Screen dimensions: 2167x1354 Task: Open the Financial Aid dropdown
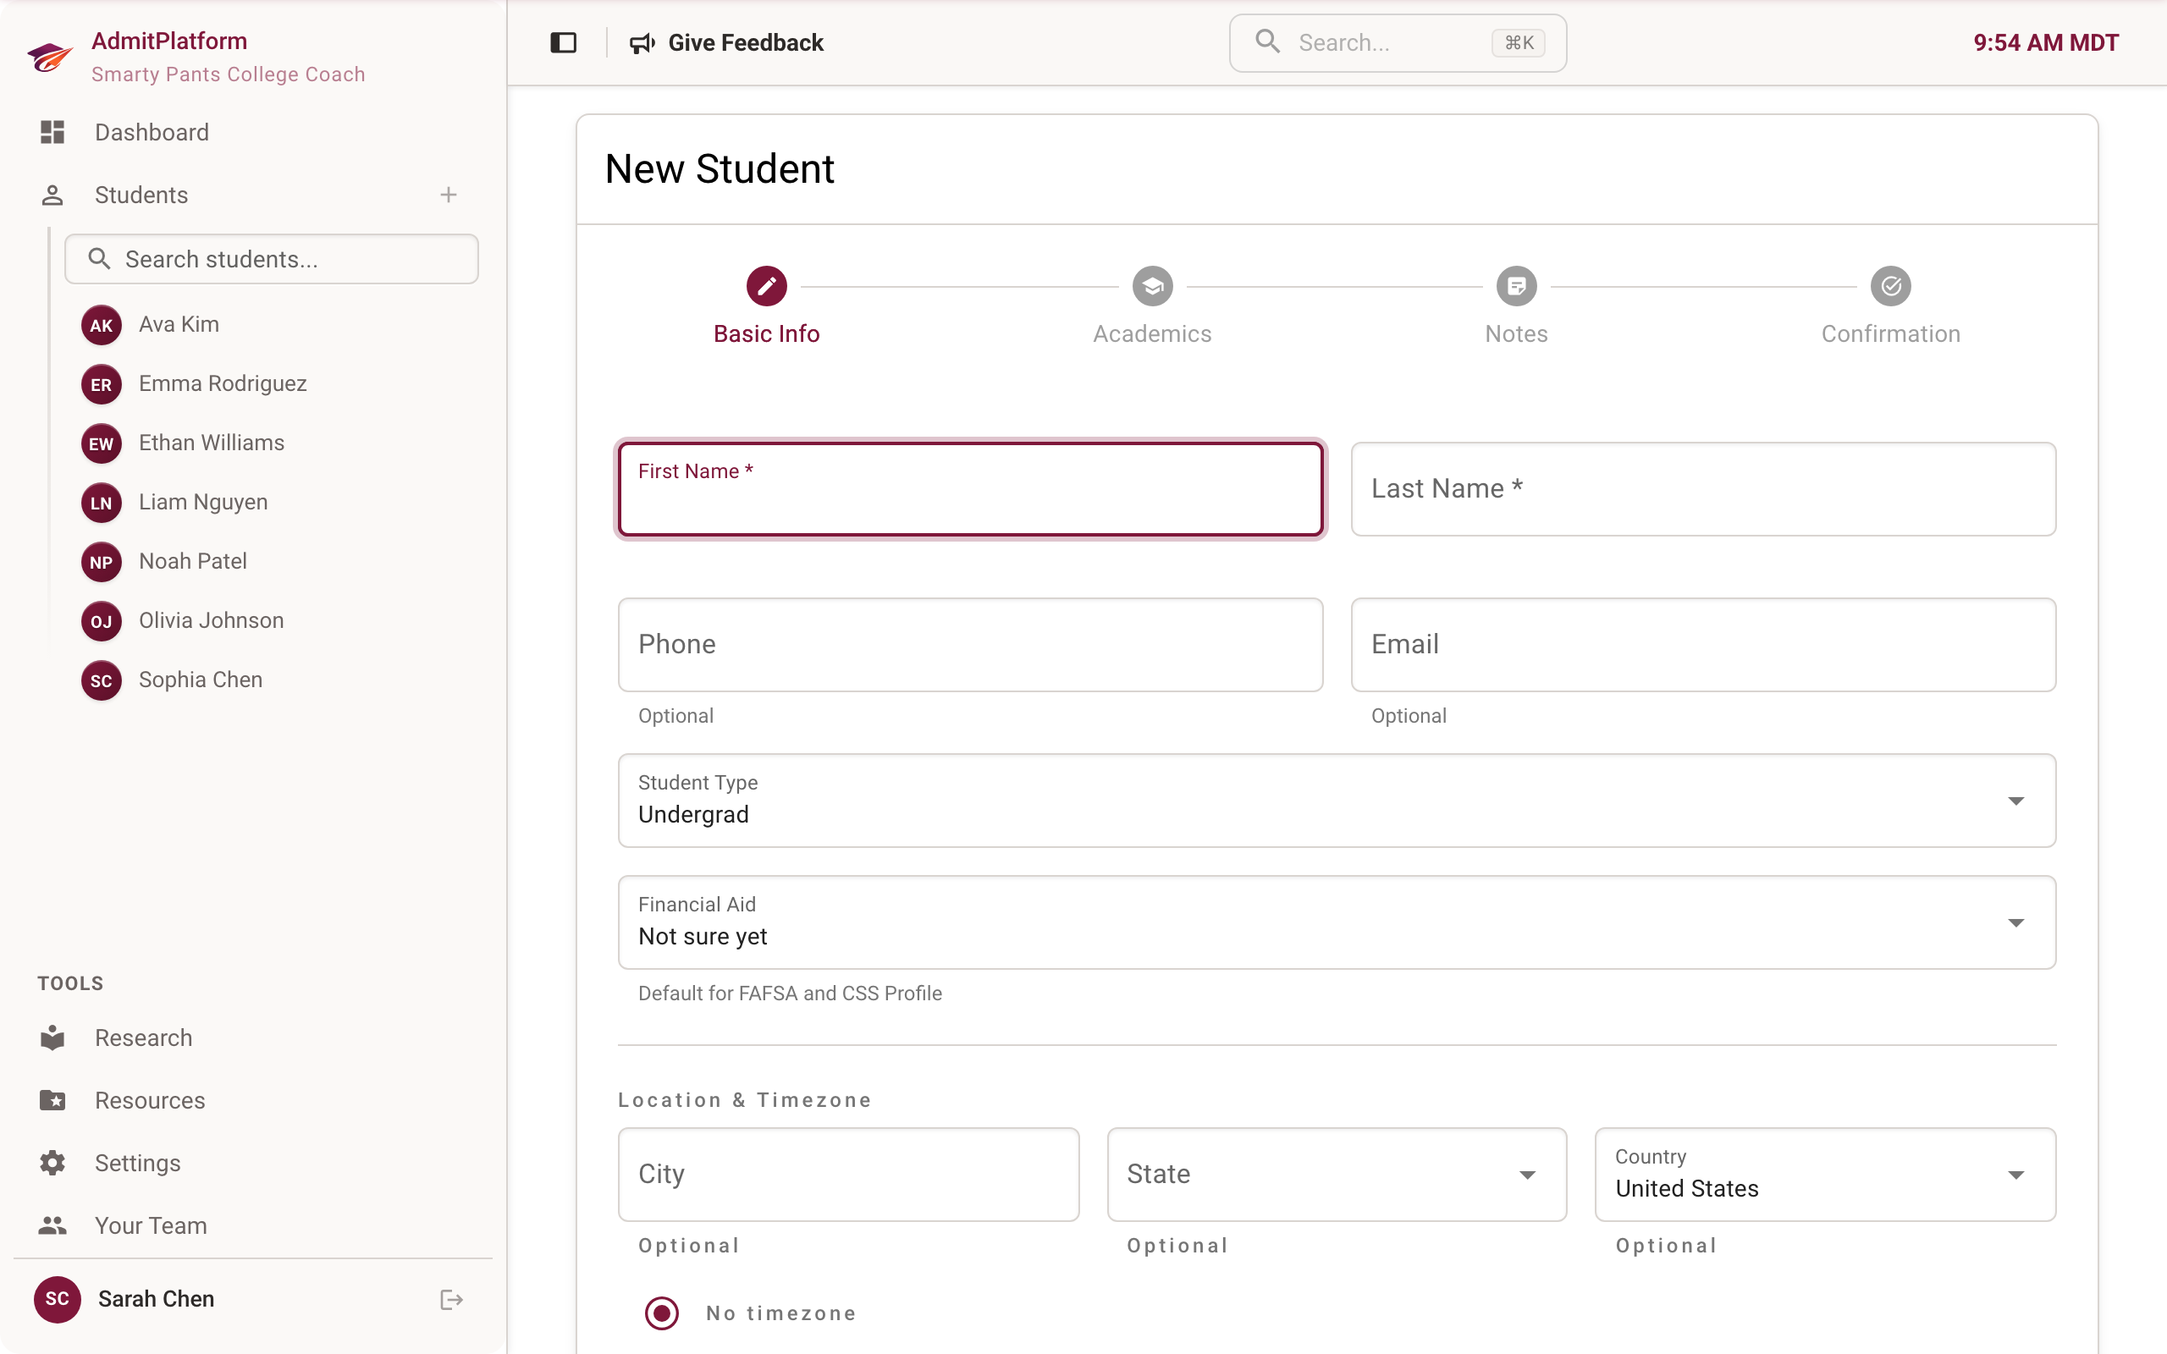click(1337, 922)
